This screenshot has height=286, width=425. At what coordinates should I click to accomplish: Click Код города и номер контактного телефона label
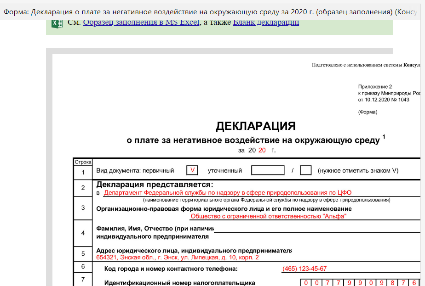[171, 269]
